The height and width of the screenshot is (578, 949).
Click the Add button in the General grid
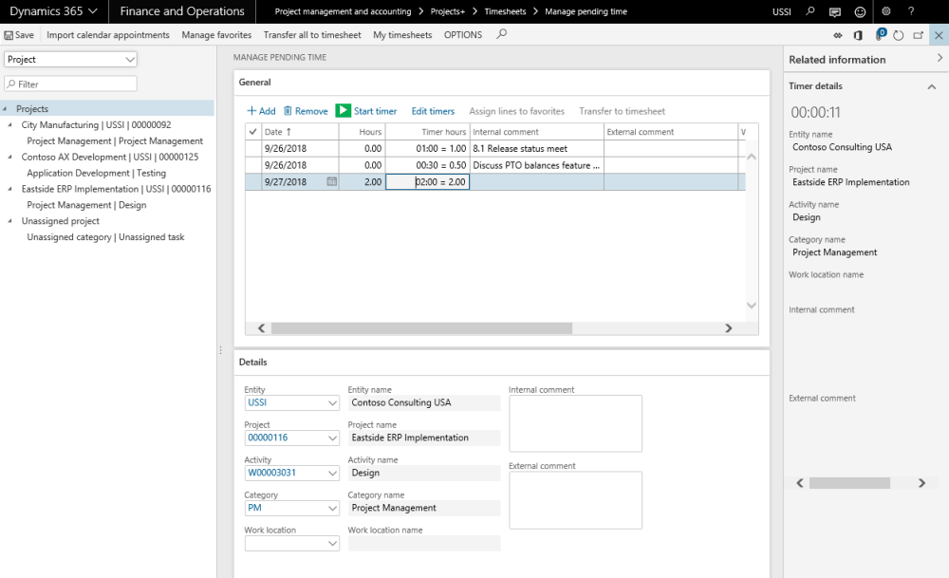pyautogui.click(x=262, y=111)
